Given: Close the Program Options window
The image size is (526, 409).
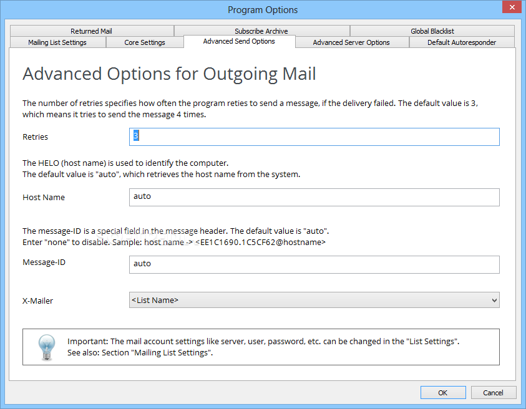Looking at the screenshot, I should tap(512, 7).
